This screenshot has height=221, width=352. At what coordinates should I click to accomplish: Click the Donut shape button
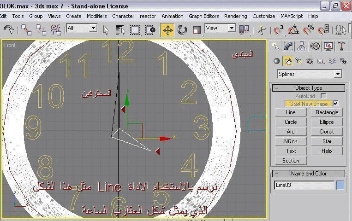(x=327, y=132)
